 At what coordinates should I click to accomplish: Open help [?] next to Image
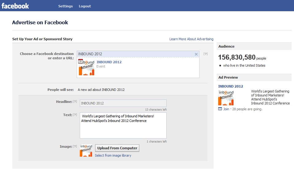(75, 146)
